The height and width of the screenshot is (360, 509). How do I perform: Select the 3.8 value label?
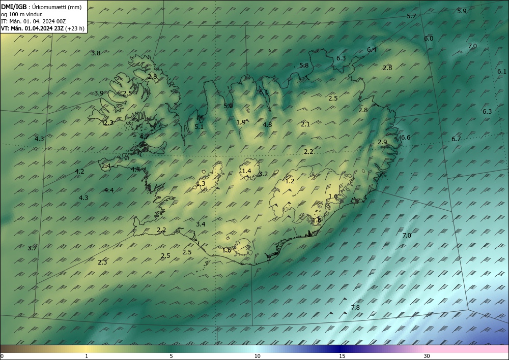96,53
